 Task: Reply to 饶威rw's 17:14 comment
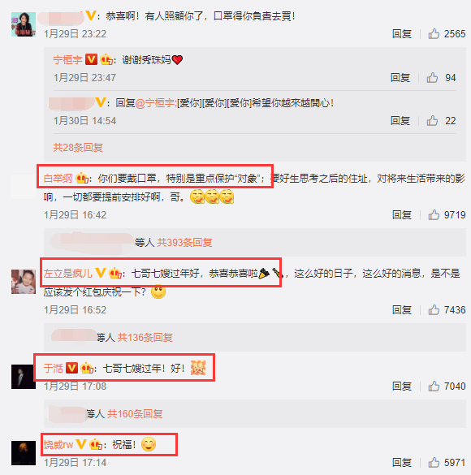click(x=402, y=462)
